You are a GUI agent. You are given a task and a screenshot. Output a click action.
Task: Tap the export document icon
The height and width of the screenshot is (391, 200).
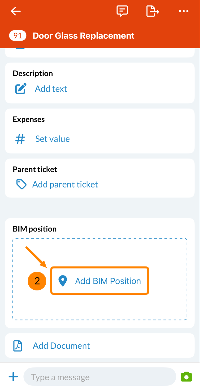[153, 11]
